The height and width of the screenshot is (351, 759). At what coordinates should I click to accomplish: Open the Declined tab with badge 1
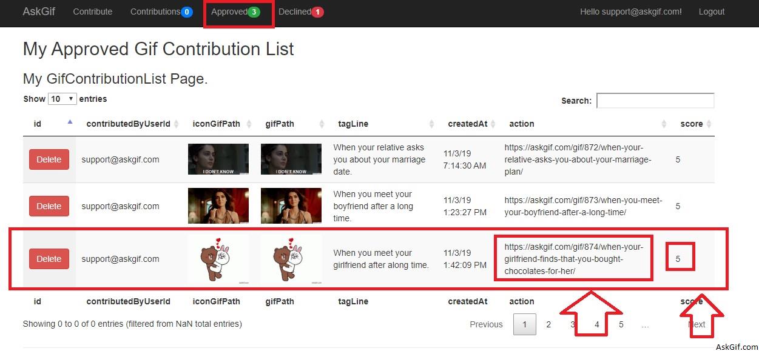(x=301, y=12)
